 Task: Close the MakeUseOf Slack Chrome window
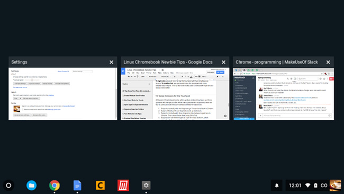[328, 62]
